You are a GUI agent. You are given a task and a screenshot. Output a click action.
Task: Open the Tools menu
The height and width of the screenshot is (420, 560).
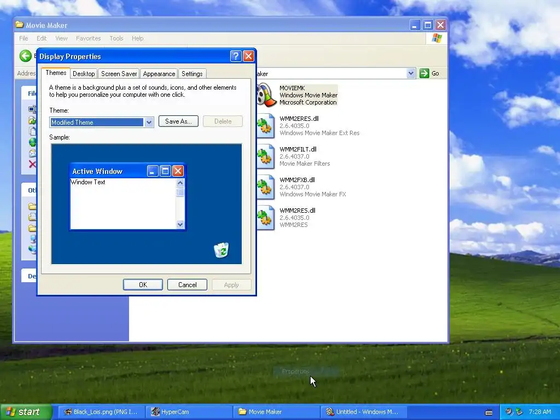116,38
